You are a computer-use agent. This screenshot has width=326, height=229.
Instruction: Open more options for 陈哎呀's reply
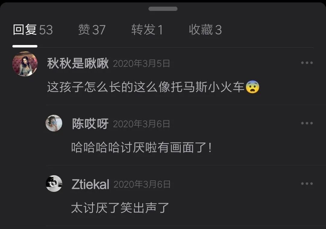307,123
